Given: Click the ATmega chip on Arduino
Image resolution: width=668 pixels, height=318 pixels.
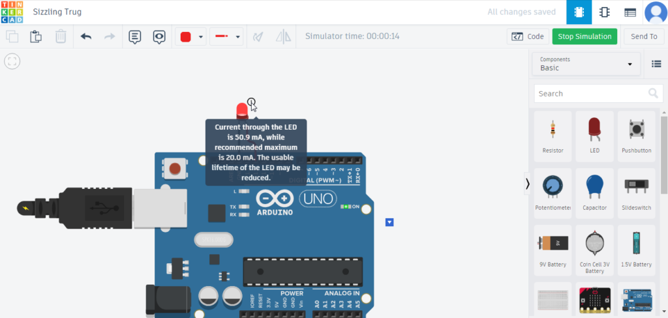Looking at the screenshot, I should [x=303, y=272].
